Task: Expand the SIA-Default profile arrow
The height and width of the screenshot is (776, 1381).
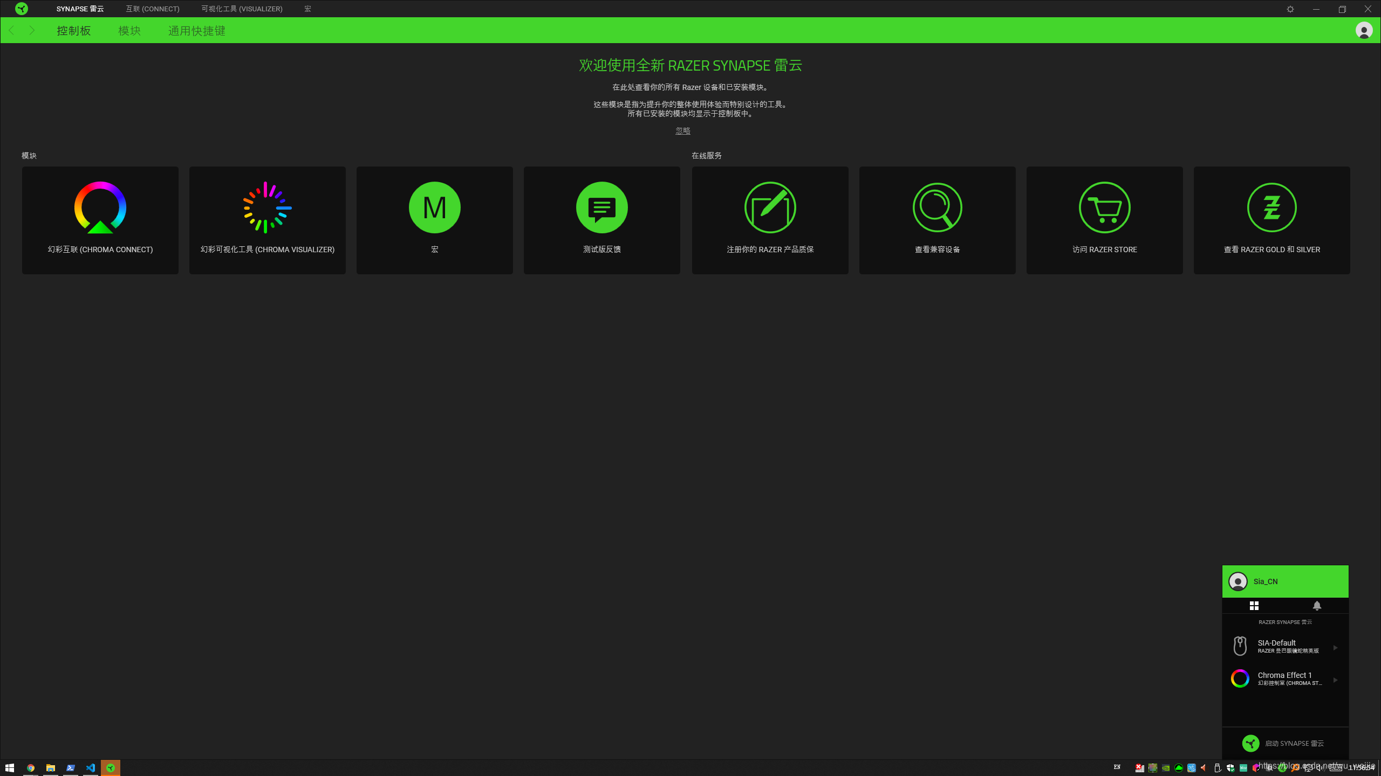Action: click(x=1336, y=647)
